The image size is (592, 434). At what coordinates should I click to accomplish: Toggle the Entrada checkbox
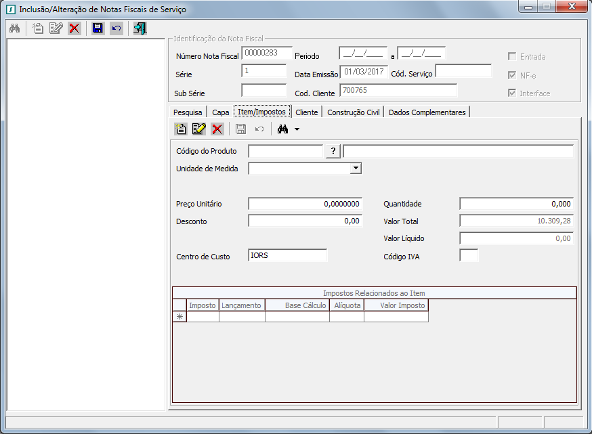tap(513, 57)
